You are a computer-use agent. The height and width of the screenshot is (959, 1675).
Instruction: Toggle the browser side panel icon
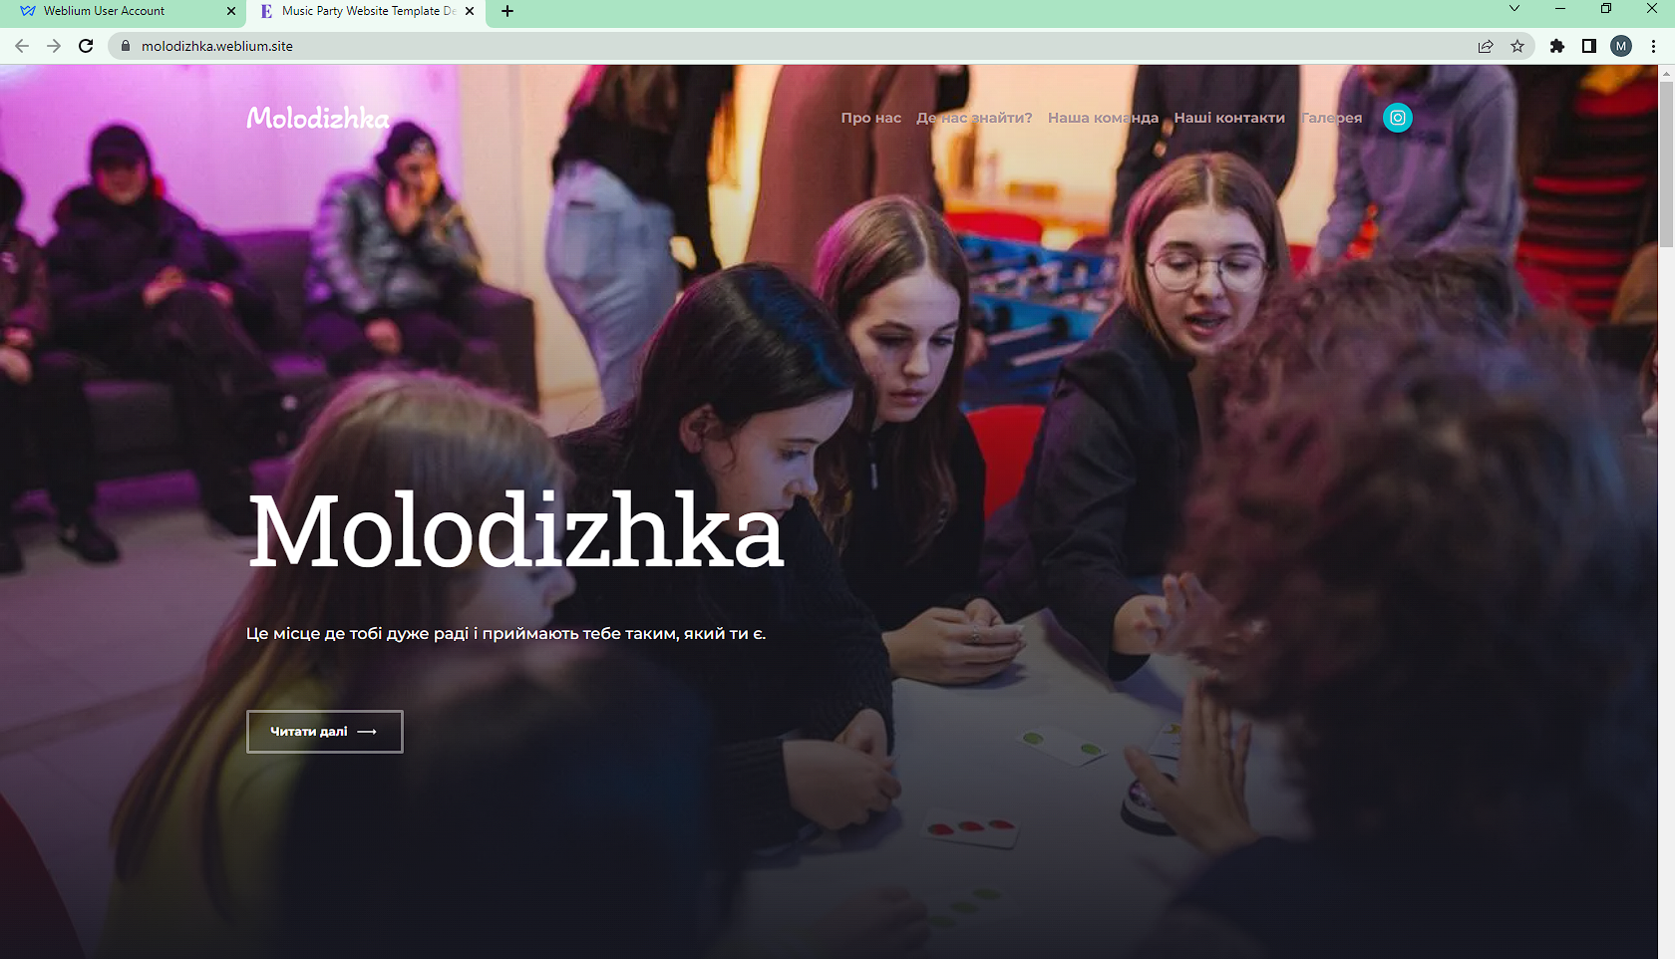pyautogui.click(x=1589, y=46)
